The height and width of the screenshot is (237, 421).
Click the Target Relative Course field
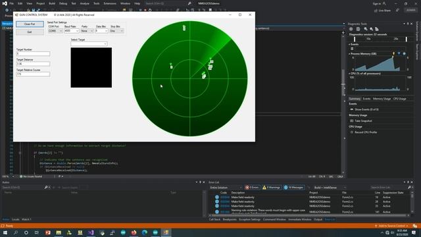[x=33, y=74]
